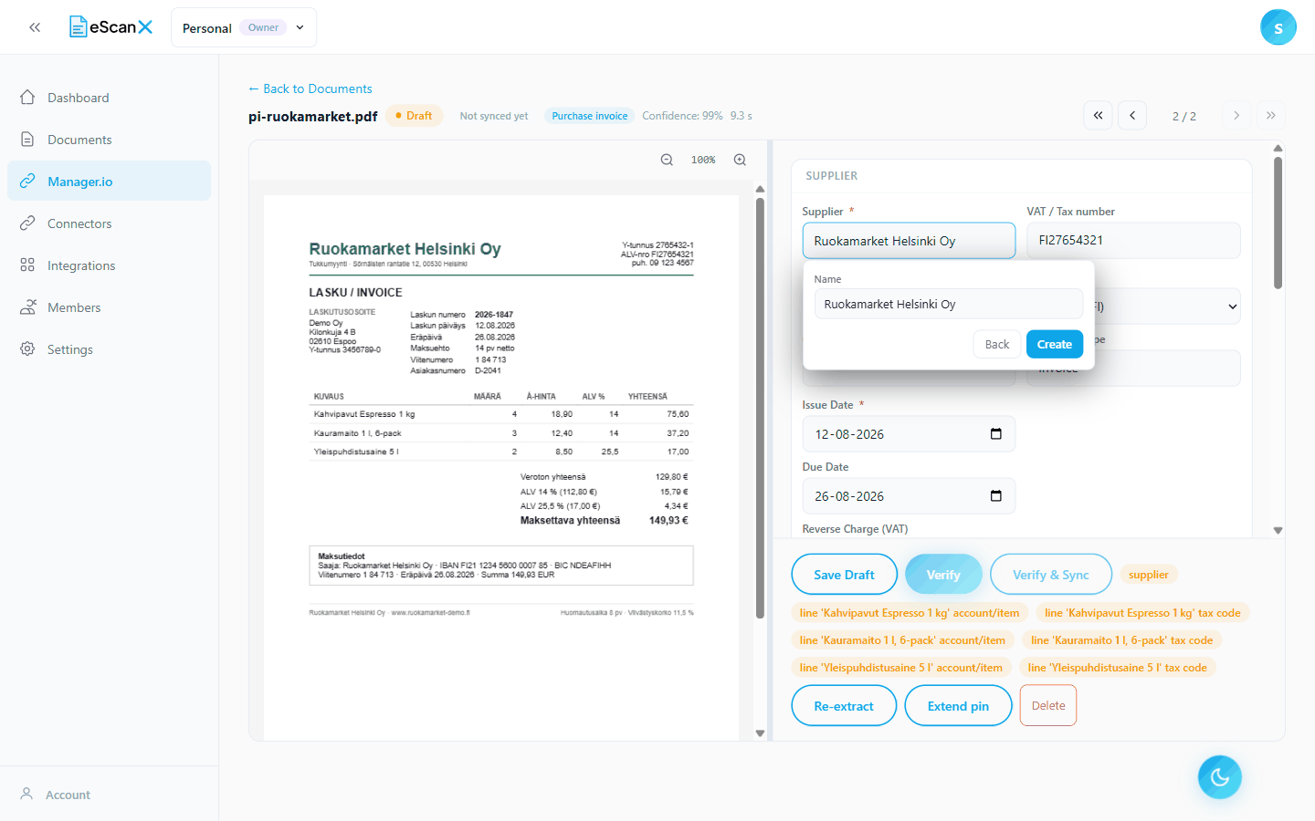
Task: Open the Documents page
Action: tap(110, 140)
